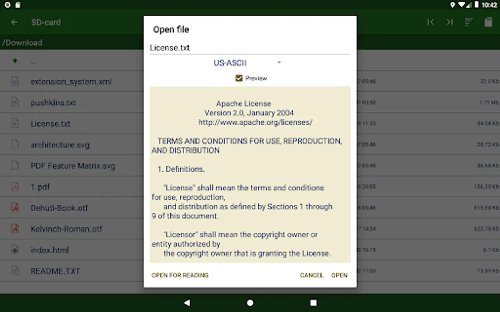Viewport: 500px width, 312px height.
Task: Select Kelvinch-Roman.otf file name
Action: (66, 229)
